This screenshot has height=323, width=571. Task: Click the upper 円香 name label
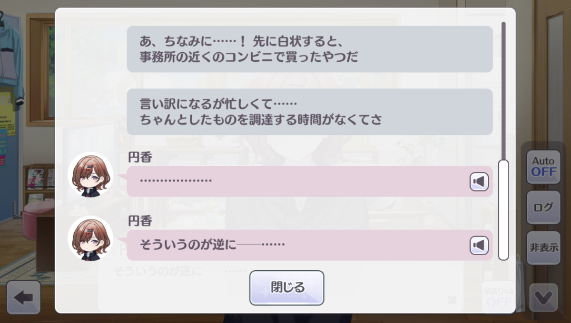(x=140, y=158)
